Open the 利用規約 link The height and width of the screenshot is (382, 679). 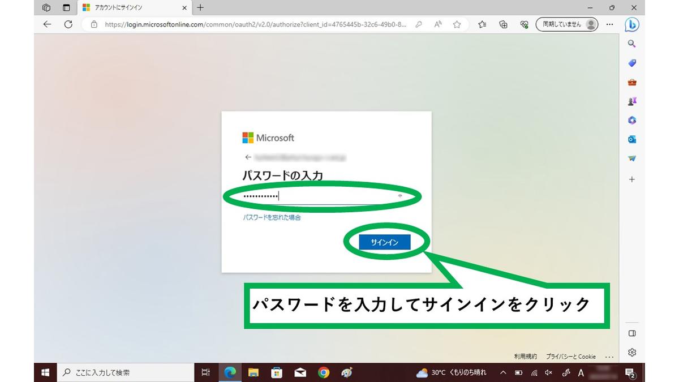(525, 357)
